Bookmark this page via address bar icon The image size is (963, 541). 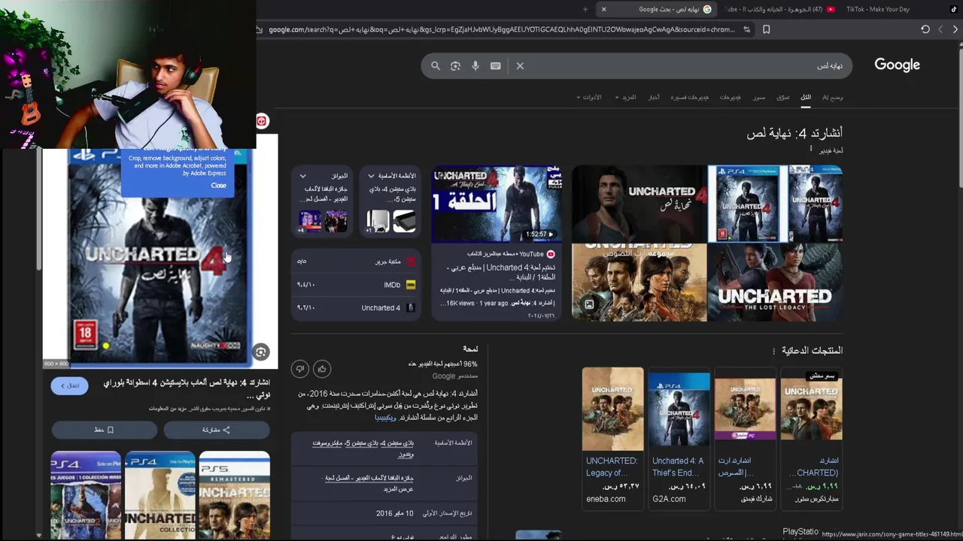pyautogui.click(x=767, y=29)
